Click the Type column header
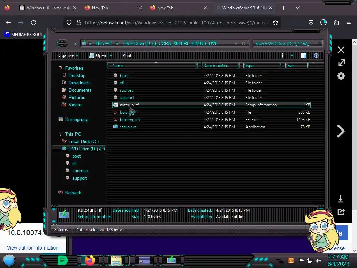This screenshot has height=268, width=357. click(261, 66)
